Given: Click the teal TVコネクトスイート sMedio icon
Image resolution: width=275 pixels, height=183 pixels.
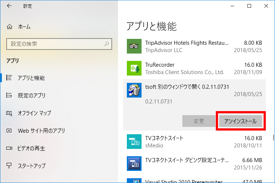Looking at the screenshot, I should pyautogui.click(x=134, y=142).
